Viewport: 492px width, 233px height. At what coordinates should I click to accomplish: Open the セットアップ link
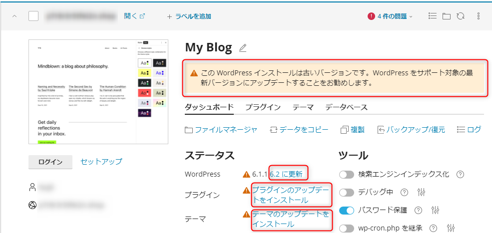tap(101, 162)
